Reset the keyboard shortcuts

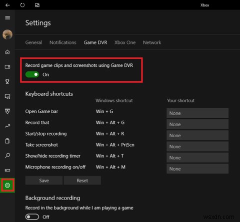click(82, 181)
